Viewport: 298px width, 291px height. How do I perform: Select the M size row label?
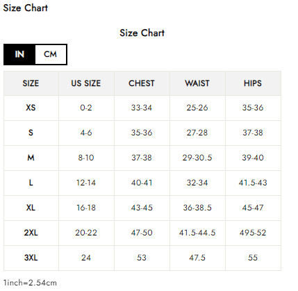click(31, 158)
